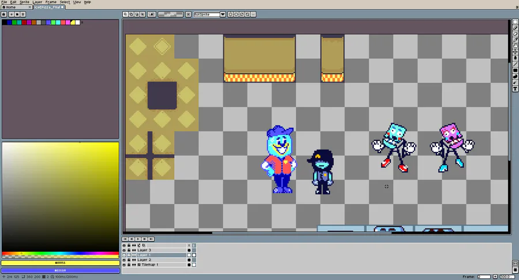The image size is (519, 280).
Task: Select the Rectangular Marquee tool
Action: click(x=516, y=22)
